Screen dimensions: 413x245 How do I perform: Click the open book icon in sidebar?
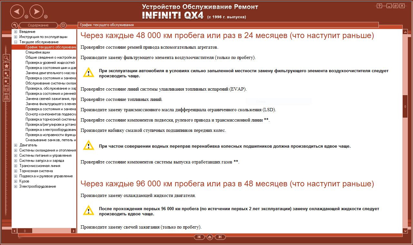click(6, 90)
